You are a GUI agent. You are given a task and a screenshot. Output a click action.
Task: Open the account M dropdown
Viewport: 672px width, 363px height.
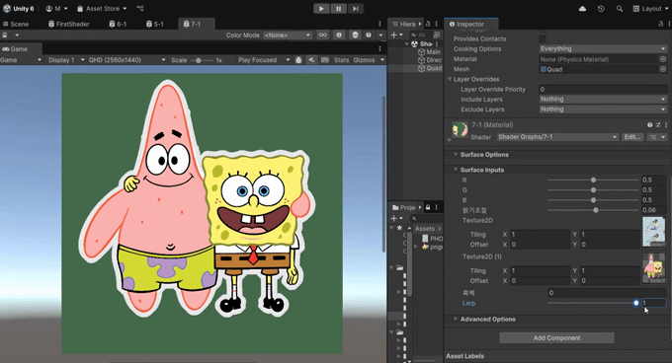(57, 9)
